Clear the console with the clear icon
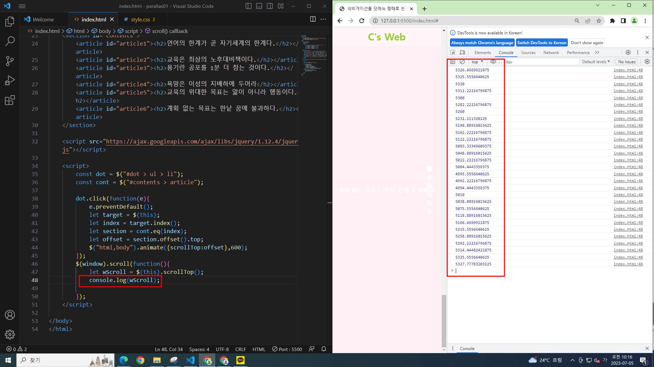 (x=462, y=62)
